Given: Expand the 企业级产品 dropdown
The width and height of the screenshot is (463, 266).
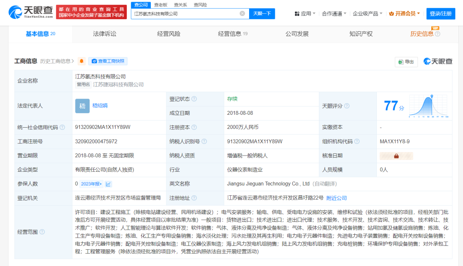Looking at the screenshot, I should coord(368,14).
